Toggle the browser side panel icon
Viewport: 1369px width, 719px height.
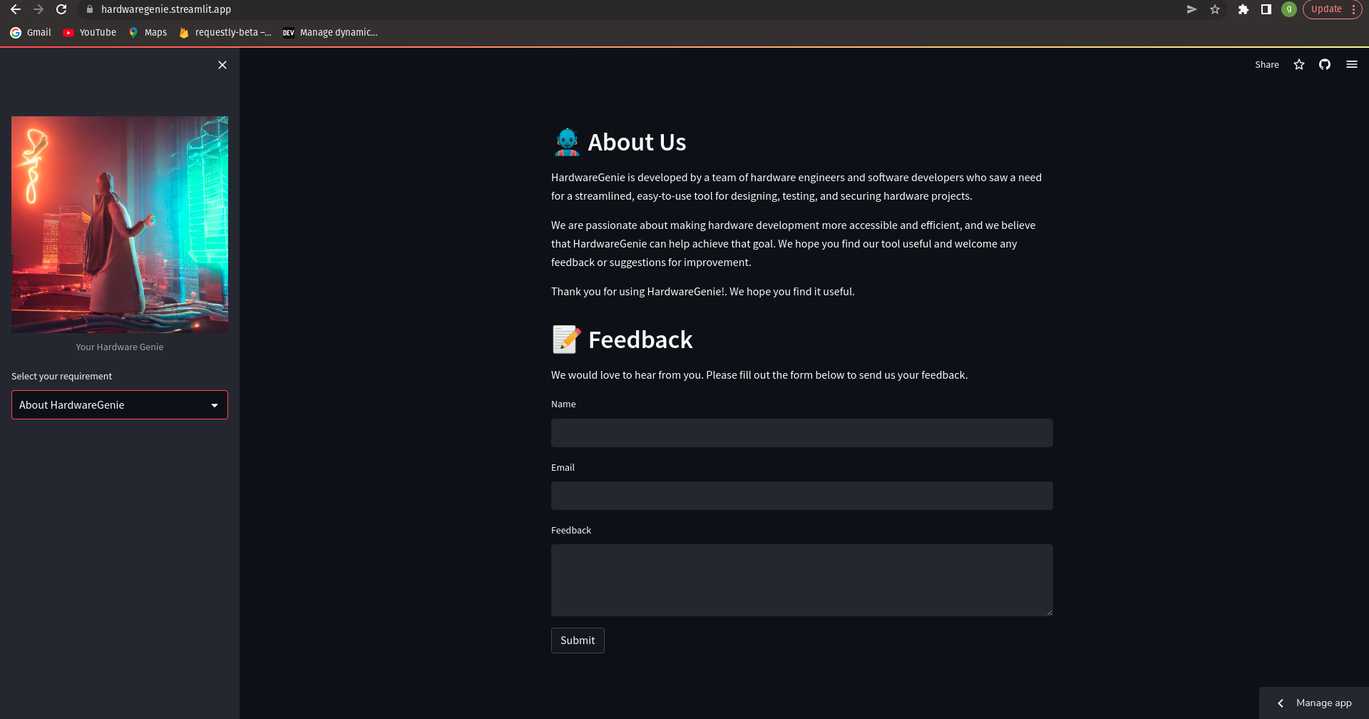1266,9
